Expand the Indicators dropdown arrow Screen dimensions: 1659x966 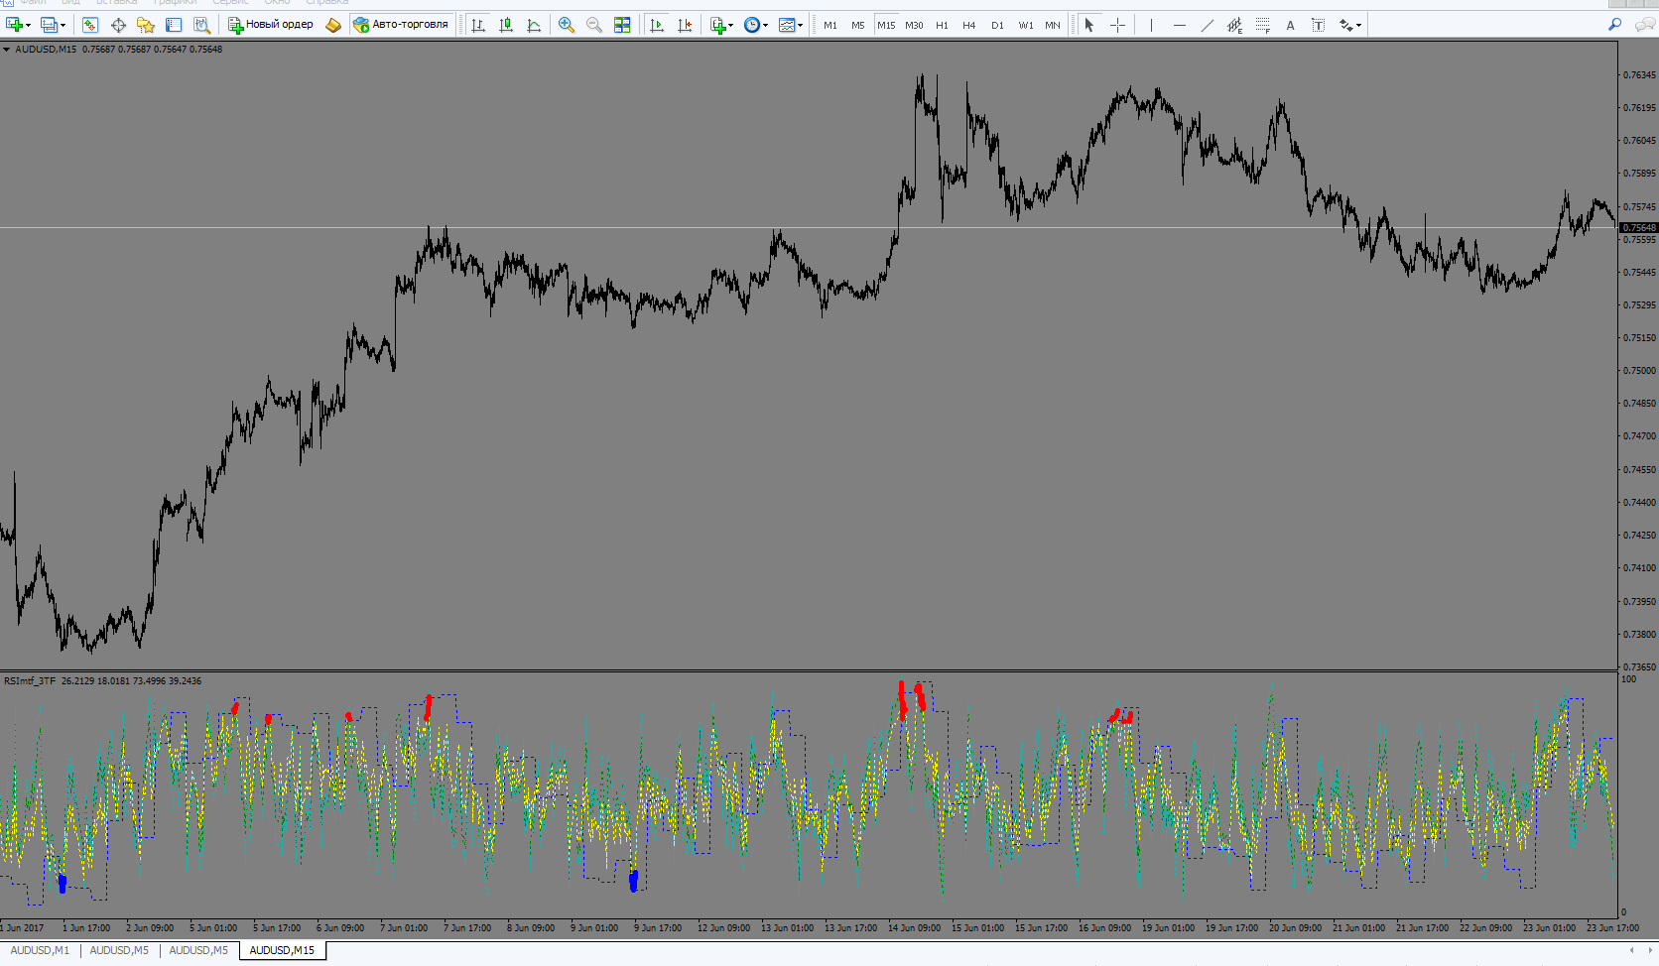[x=731, y=26]
